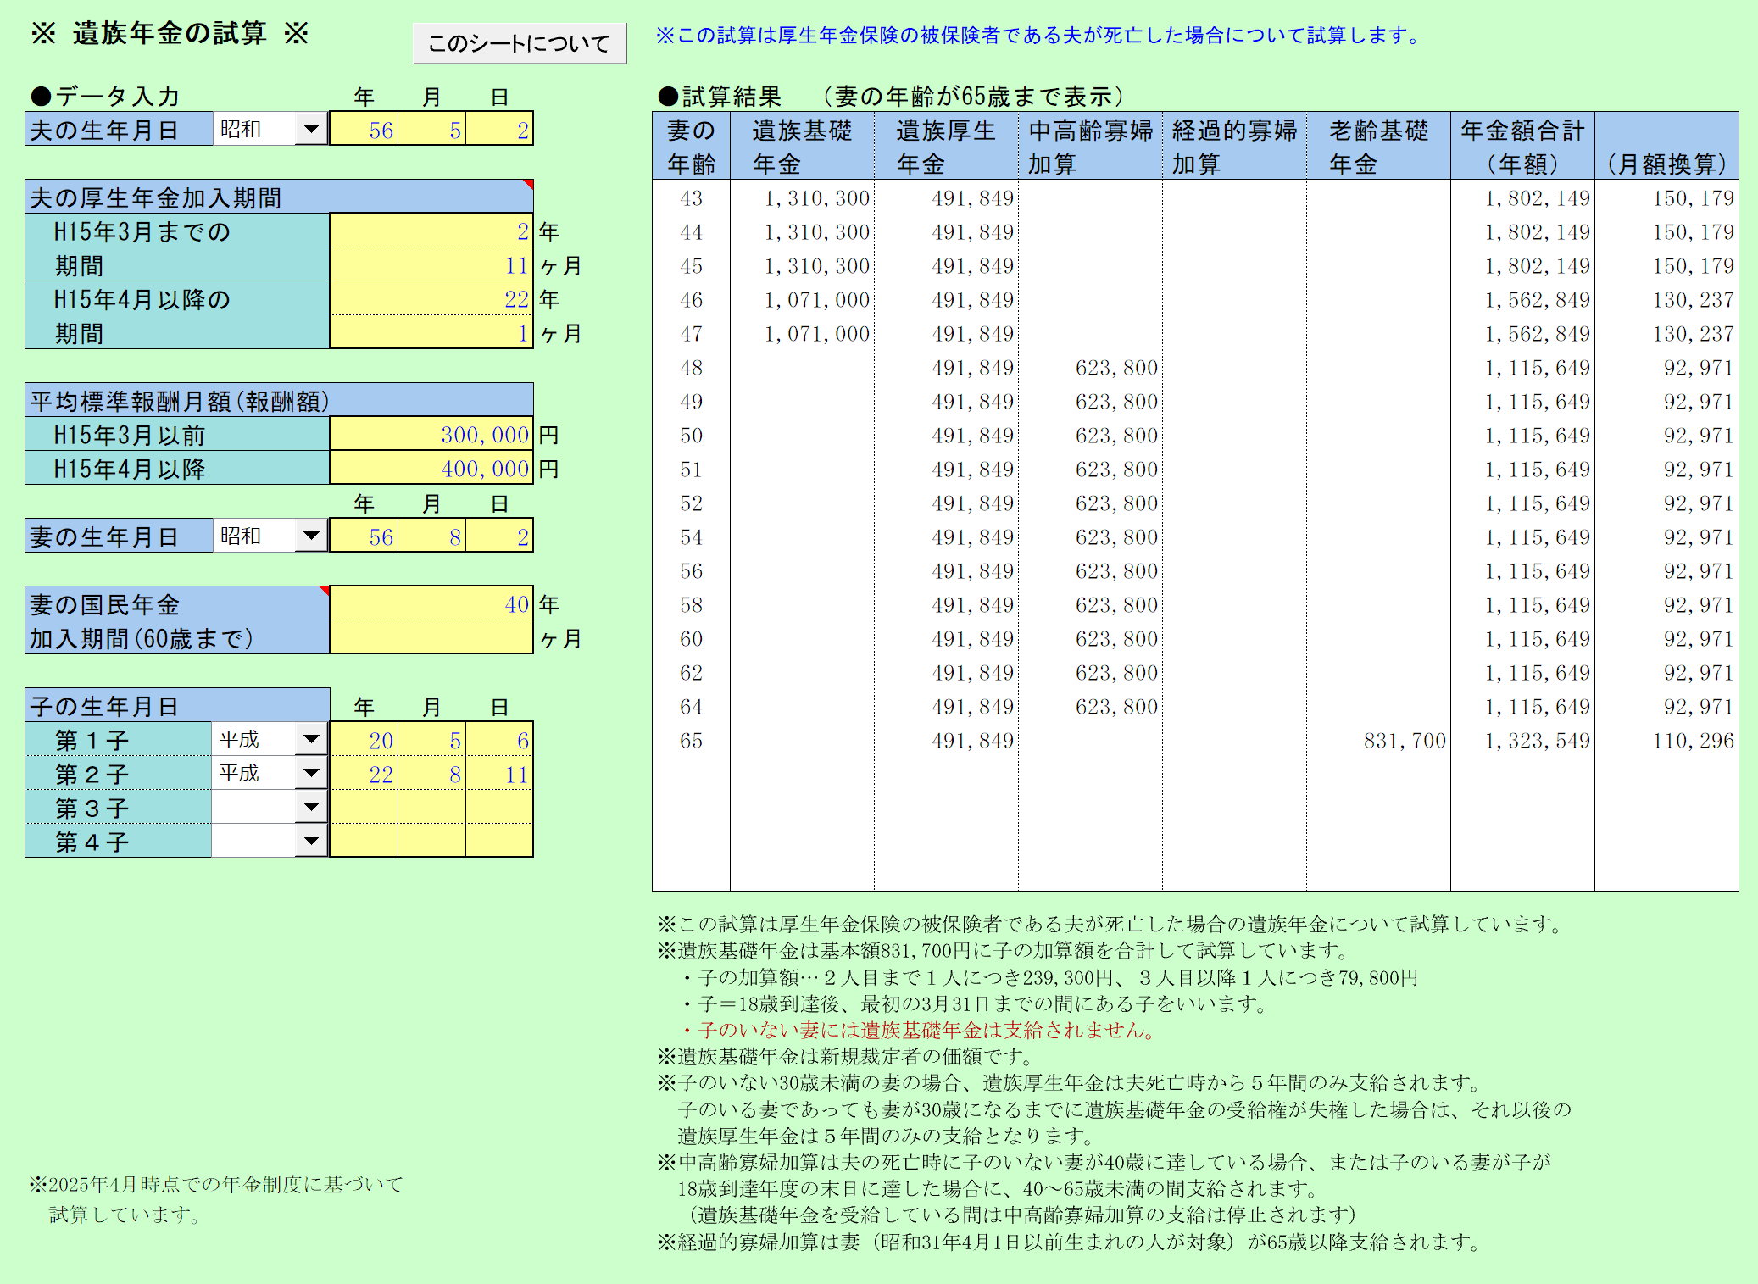1758x1284 pixels.
Task: Select the 22 years period field
Action: (x=431, y=299)
